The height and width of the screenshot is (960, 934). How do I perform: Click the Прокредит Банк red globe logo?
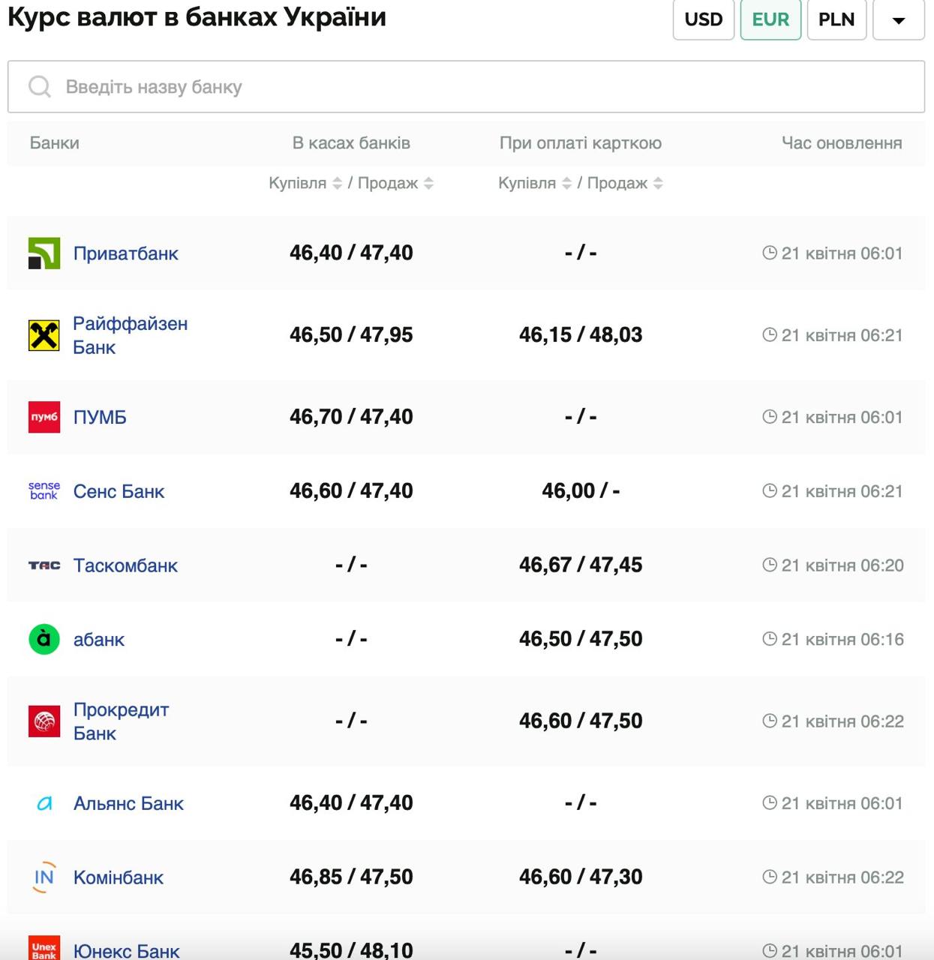point(44,721)
